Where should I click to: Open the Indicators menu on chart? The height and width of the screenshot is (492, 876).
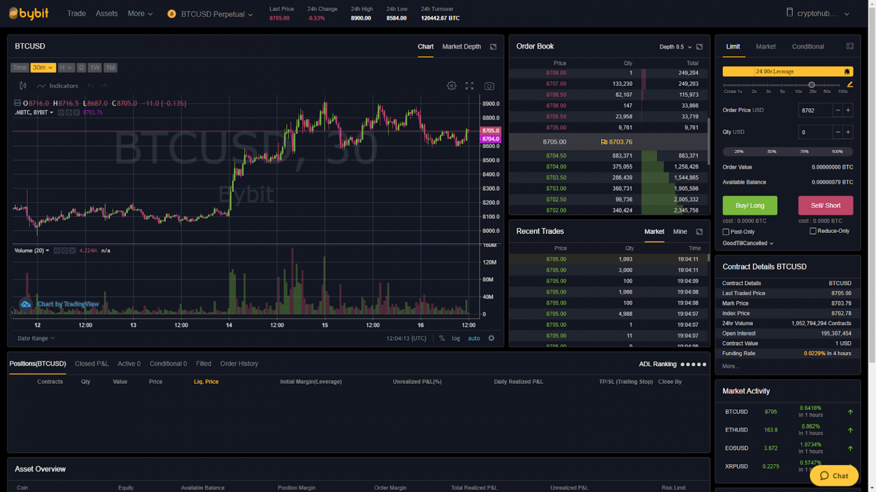coord(58,86)
